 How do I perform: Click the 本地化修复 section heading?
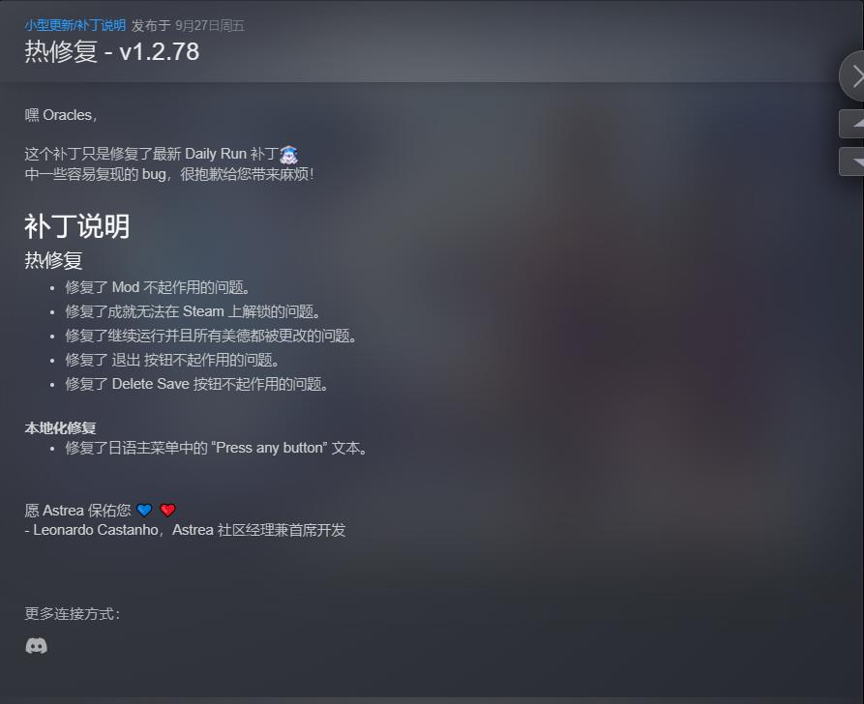(60, 428)
